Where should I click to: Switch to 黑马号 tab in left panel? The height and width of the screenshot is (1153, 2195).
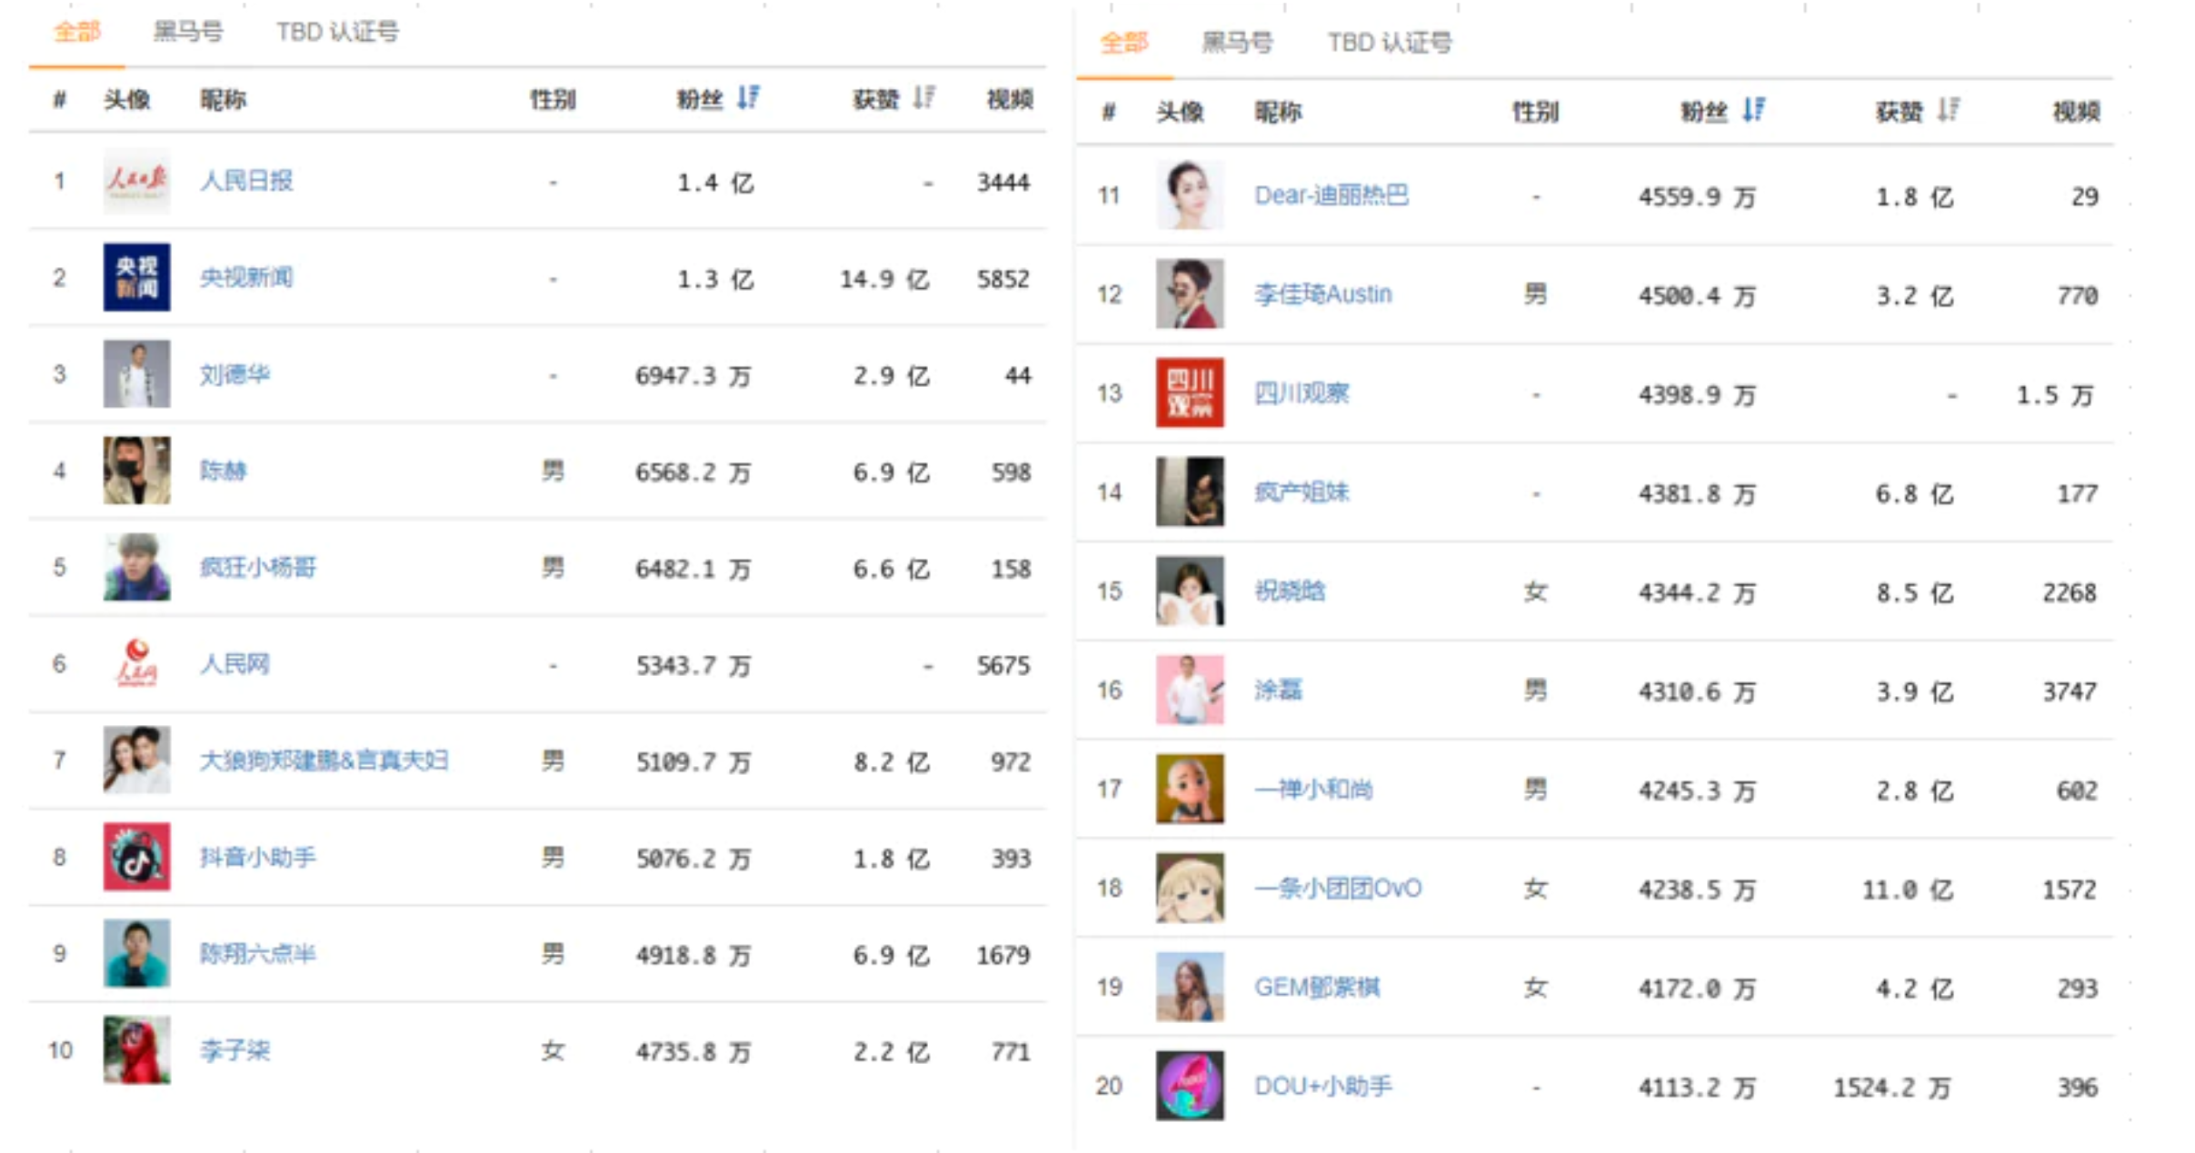[187, 32]
